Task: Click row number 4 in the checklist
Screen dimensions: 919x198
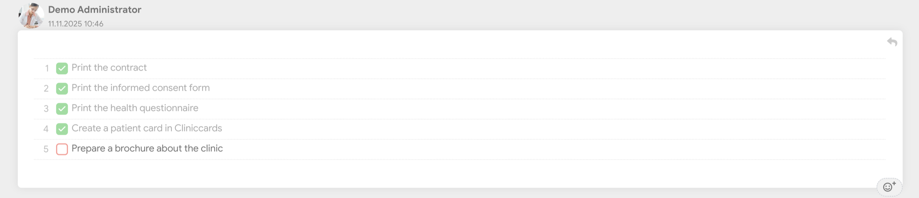Action: pyautogui.click(x=46, y=129)
